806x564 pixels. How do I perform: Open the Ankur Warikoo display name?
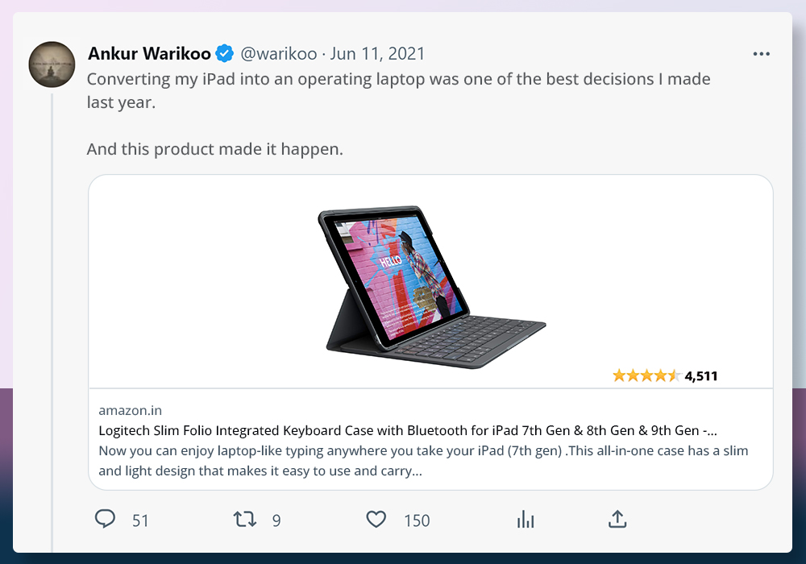pos(150,53)
